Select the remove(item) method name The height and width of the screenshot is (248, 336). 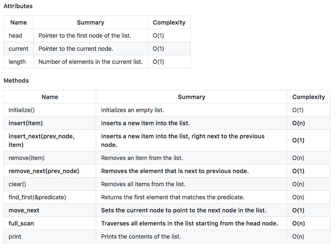pyautogui.click(x=26, y=158)
